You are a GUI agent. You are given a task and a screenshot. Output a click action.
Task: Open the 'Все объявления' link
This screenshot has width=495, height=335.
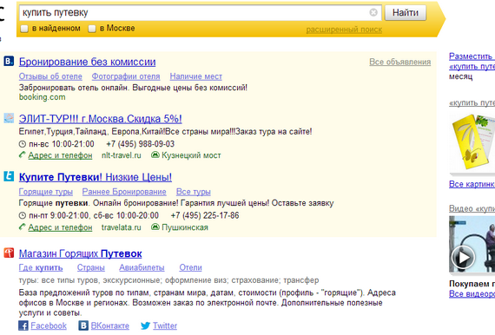click(x=400, y=62)
